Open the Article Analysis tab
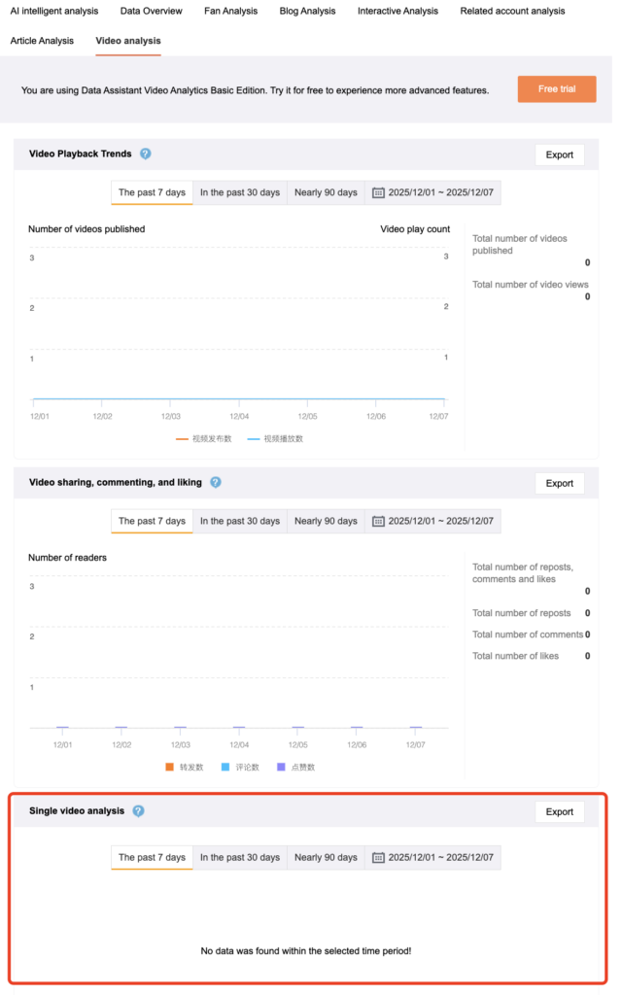 click(x=42, y=41)
